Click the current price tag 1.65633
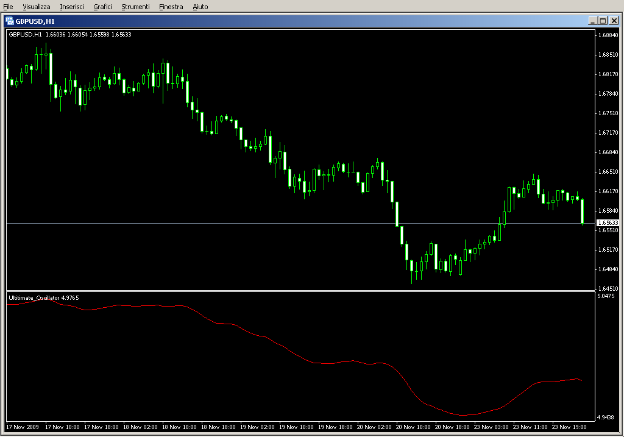 pyautogui.click(x=608, y=223)
